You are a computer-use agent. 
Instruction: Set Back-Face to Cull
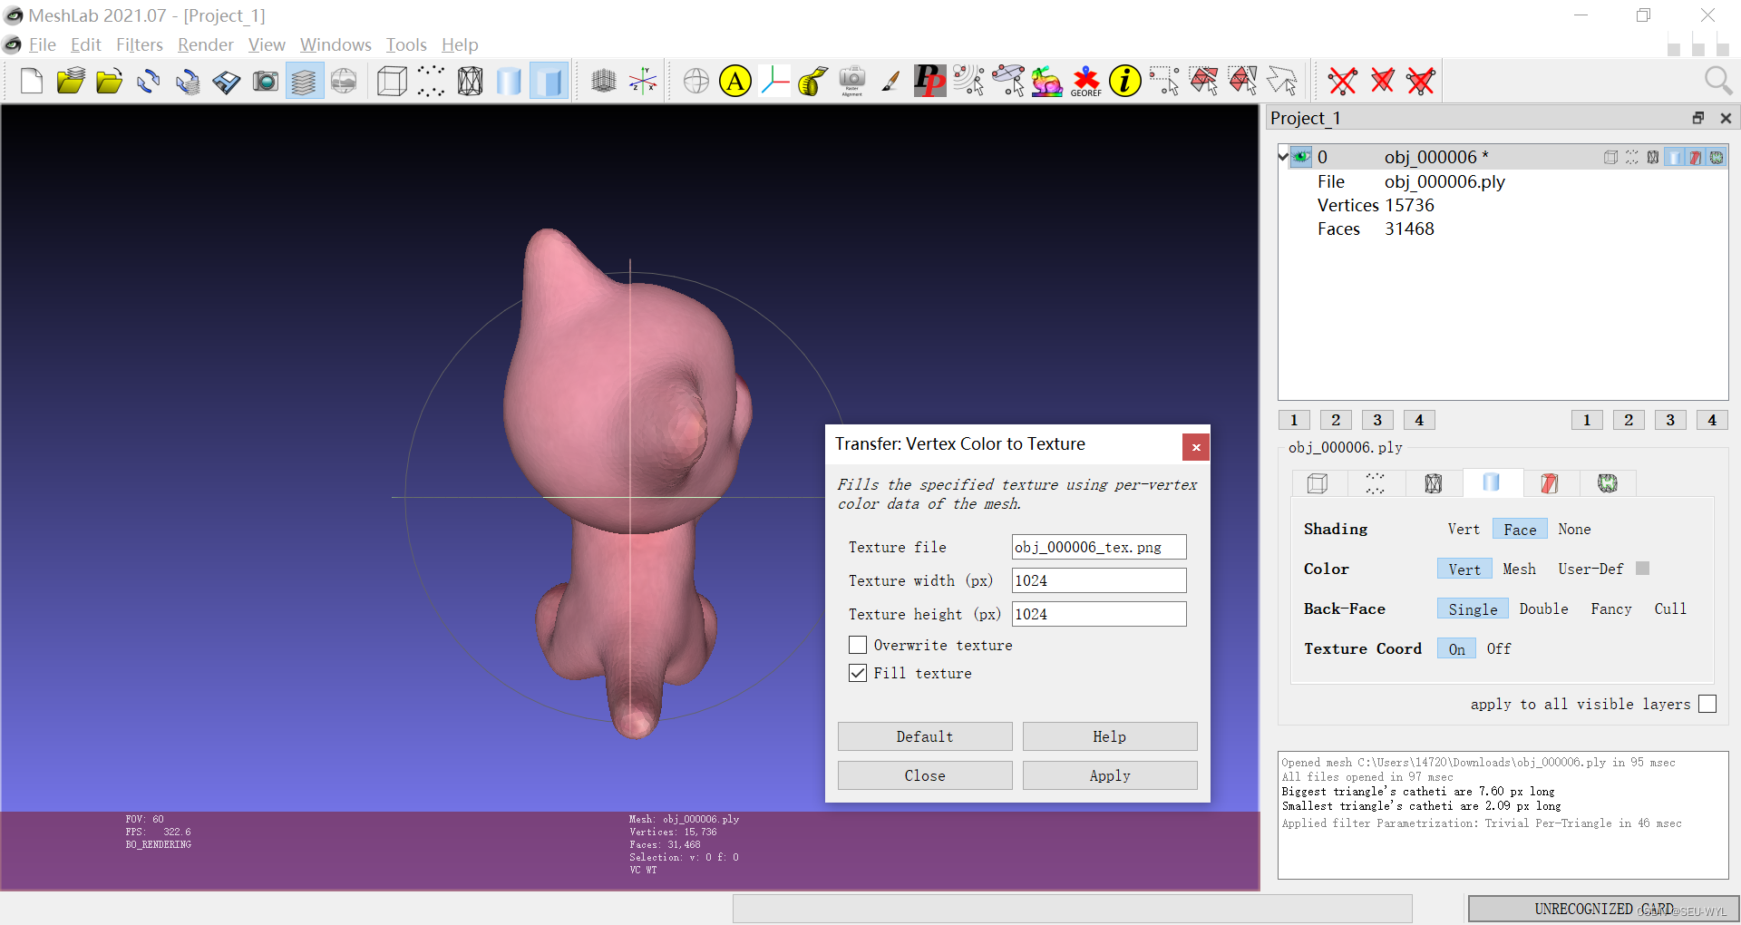[1670, 609]
